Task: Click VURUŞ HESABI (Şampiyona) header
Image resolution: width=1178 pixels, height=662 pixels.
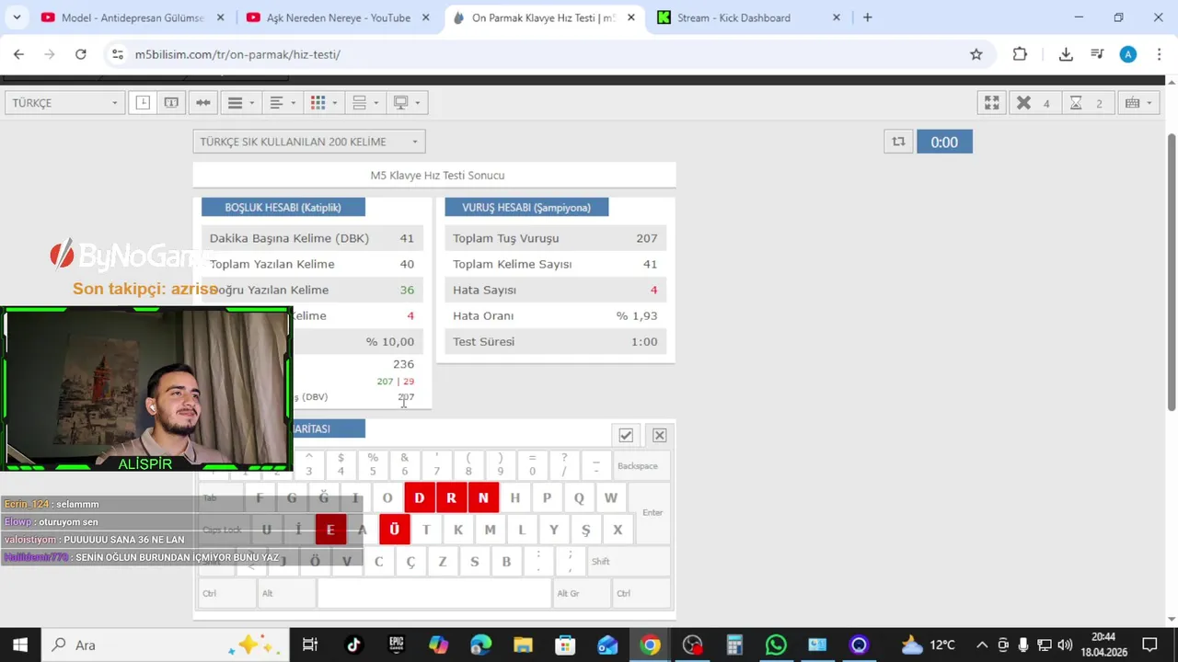Action: coord(526,207)
